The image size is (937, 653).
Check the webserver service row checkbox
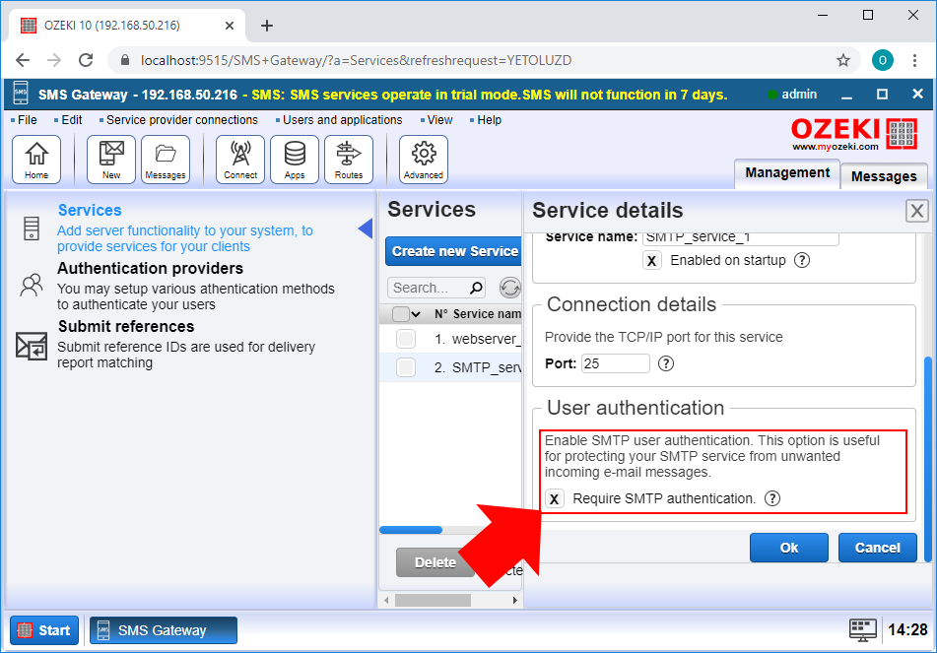pos(406,339)
